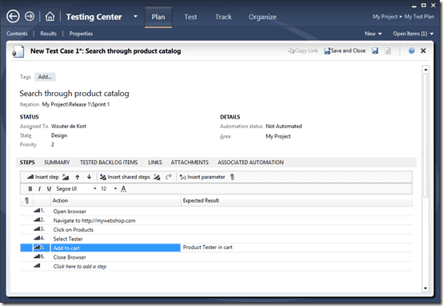Close the test case with the X
Viewport: 443px width, 306px height.
point(423,50)
